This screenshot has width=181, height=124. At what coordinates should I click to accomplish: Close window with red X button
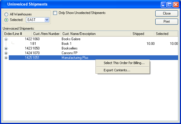[176, 5]
